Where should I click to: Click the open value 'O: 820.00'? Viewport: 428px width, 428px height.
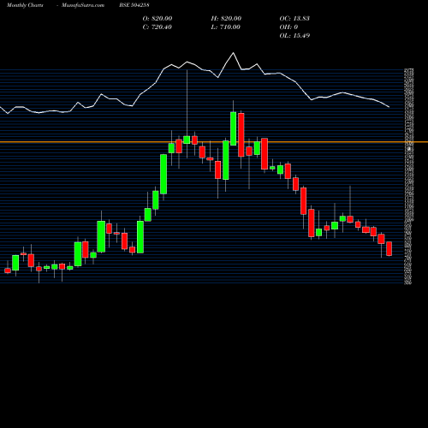point(158,19)
